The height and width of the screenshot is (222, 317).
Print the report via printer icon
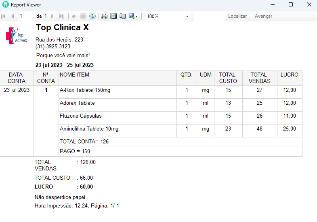pyautogui.click(x=104, y=16)
